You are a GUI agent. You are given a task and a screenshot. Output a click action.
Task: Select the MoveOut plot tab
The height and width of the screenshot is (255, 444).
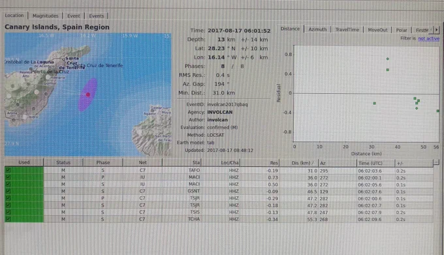pos(377,30)
